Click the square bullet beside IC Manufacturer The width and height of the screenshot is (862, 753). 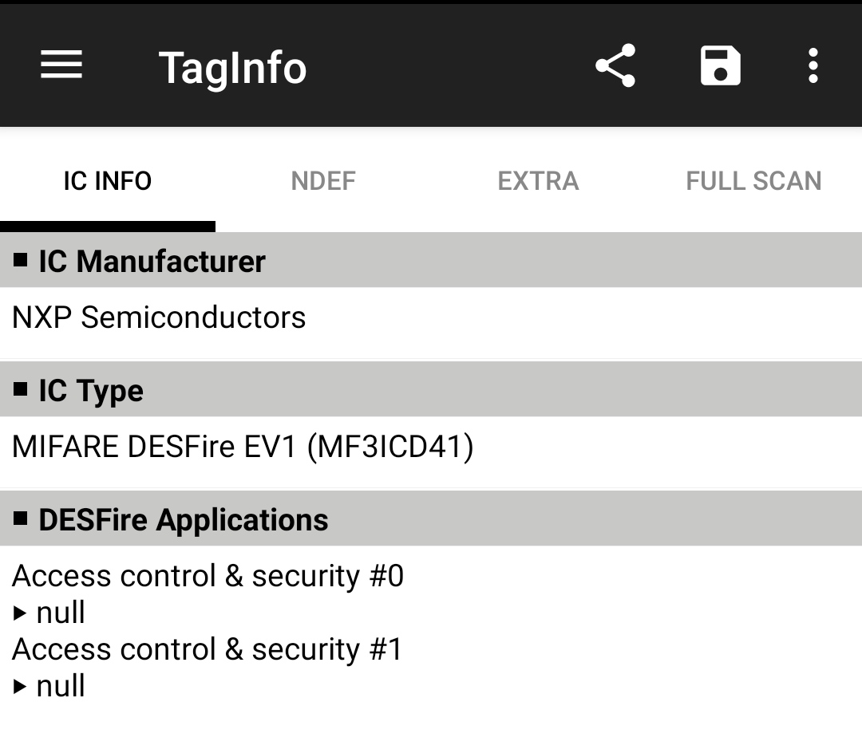pyautogui.click(x=21, y=260)
